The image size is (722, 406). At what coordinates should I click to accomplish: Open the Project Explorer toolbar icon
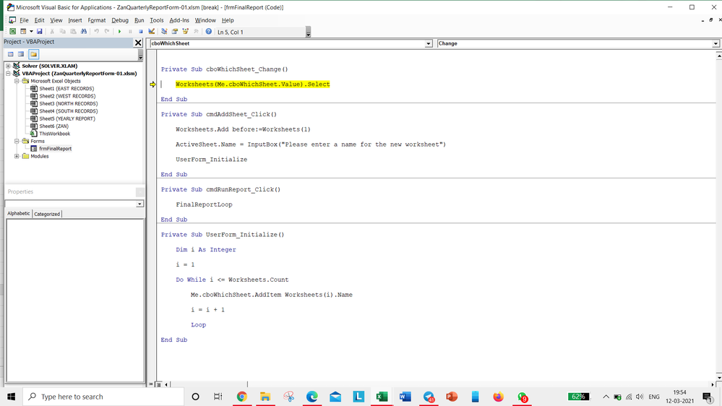[164, 31]
